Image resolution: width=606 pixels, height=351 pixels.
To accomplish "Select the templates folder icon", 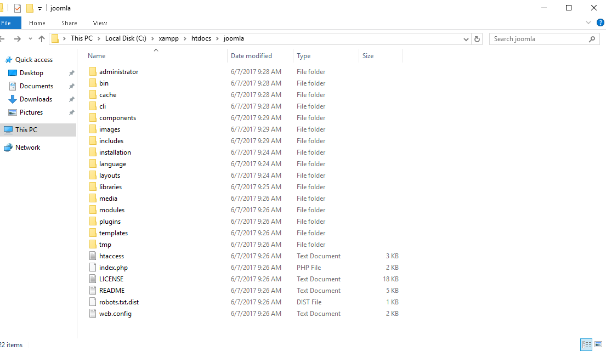I will click(x=93, y=233).
